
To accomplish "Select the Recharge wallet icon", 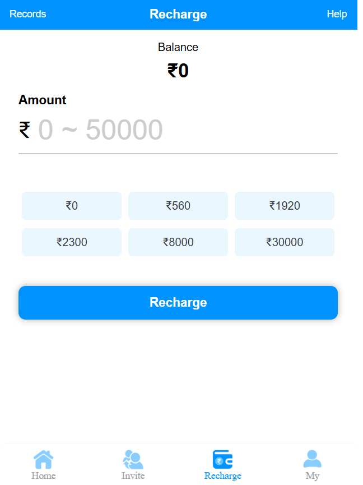I will click(222, 459).
